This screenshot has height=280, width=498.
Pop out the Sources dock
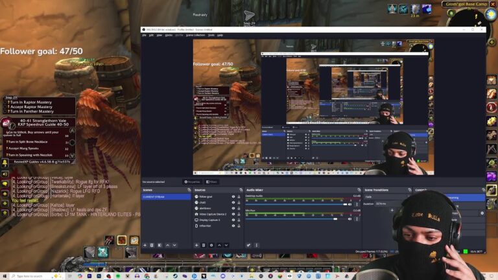pyautogui.click(x=241, y=190)
